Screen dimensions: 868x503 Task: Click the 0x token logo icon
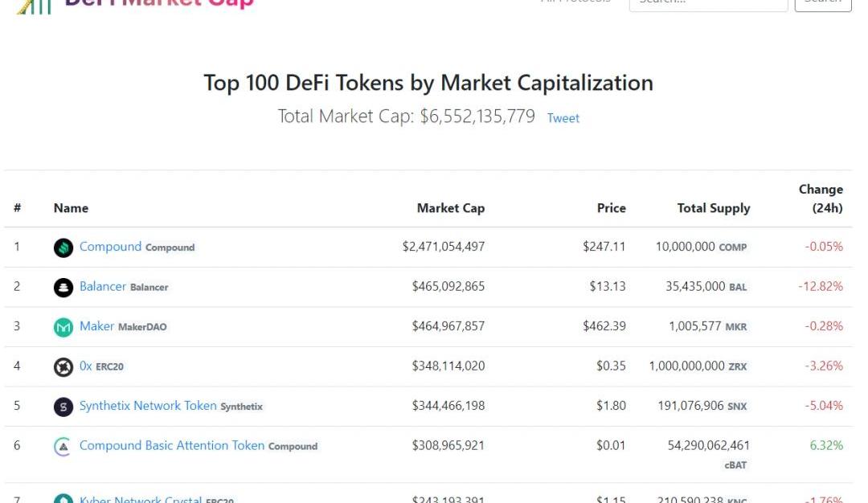pos(63,367)
